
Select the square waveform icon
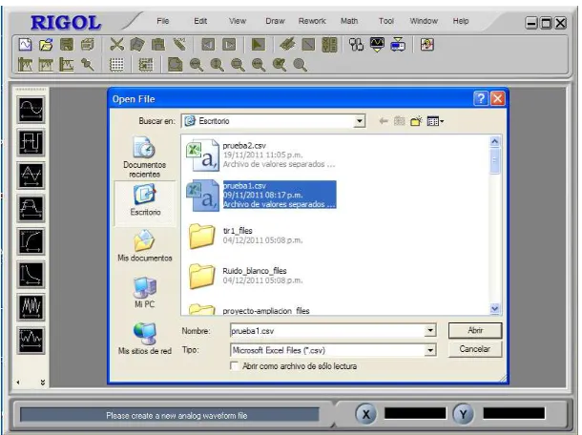pyautogui.click(x=31, y=143)
